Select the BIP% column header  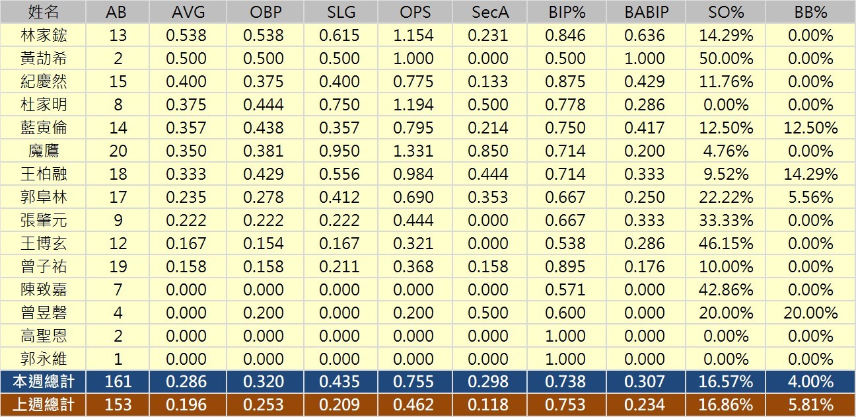[x=565, y=12]
